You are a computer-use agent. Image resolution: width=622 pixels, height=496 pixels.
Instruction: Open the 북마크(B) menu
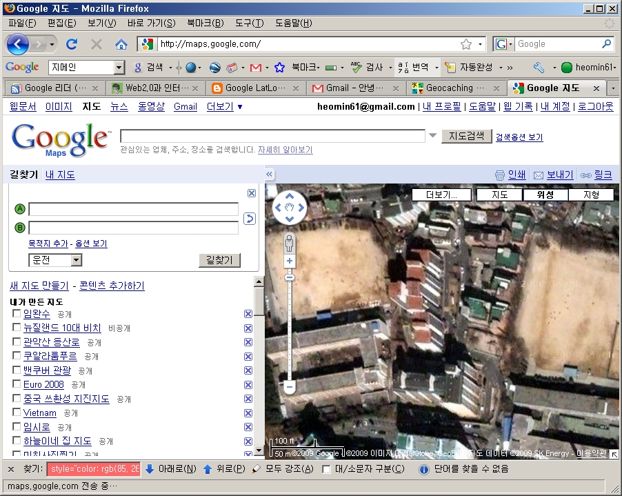coord(205,23)
